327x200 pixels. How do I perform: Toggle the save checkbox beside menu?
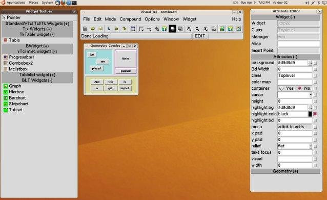tap(315, 127)
